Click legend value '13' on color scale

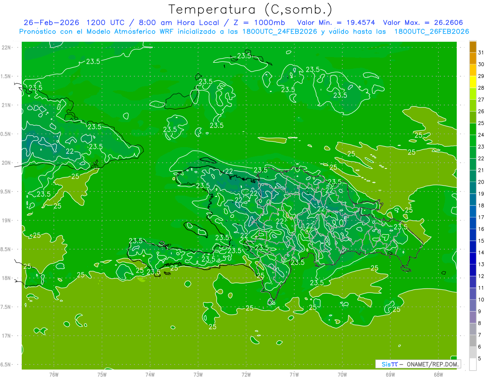[x=481, y=264]
